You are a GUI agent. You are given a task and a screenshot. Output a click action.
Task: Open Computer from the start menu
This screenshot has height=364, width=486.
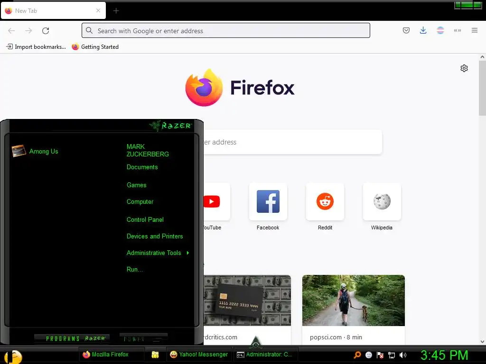pyautogui.click(x=140, y=202)
